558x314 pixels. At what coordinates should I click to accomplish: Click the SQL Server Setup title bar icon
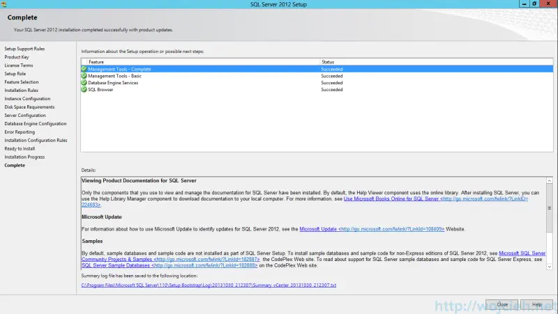[4, 4]
